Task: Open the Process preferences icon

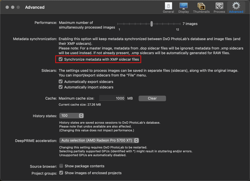Action: [220, 6]
